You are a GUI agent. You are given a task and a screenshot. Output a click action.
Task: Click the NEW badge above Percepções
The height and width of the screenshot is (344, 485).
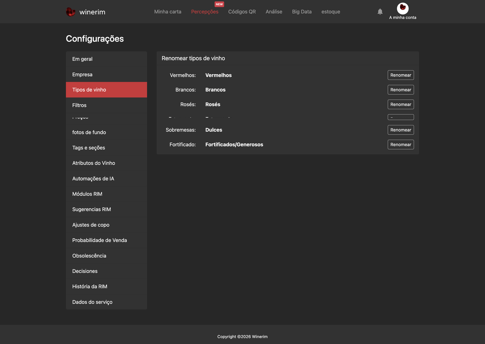click(219, 4)
